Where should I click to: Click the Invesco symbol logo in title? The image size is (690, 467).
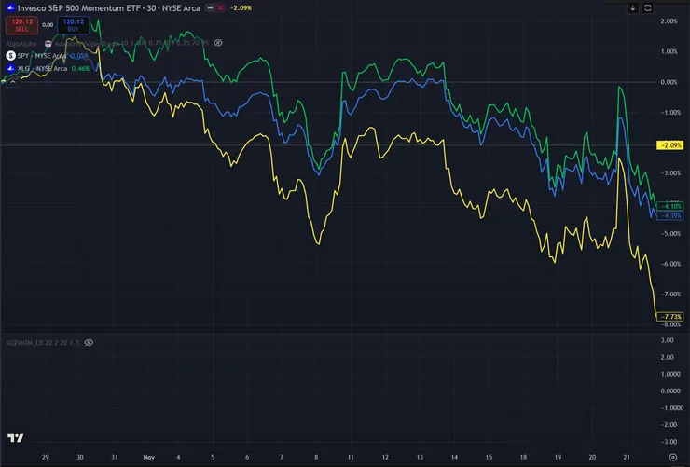[10, 7]
